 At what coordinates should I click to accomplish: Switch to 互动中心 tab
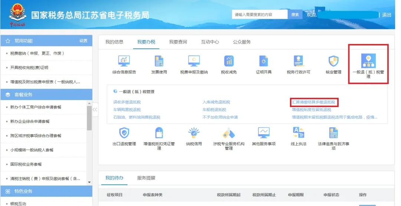pos(210,42)
